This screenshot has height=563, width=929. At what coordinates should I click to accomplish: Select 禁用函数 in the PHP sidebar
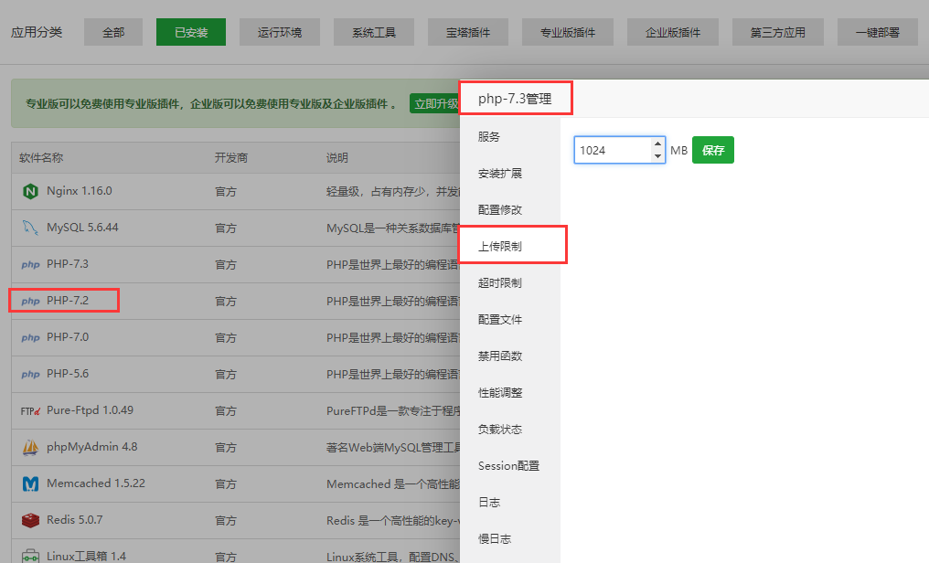pos(500,356)
